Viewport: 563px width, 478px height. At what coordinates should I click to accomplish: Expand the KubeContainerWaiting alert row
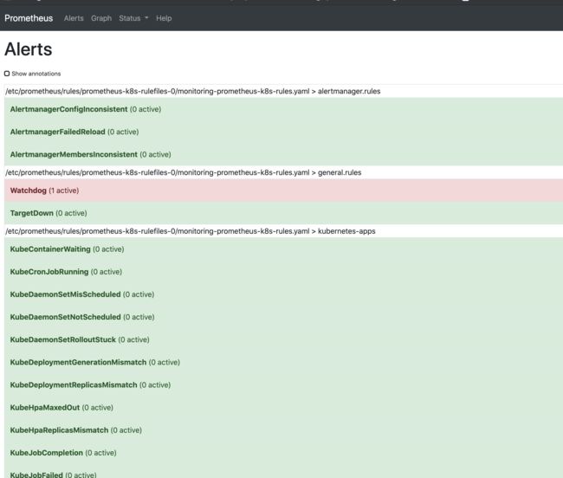click(283, 249)
